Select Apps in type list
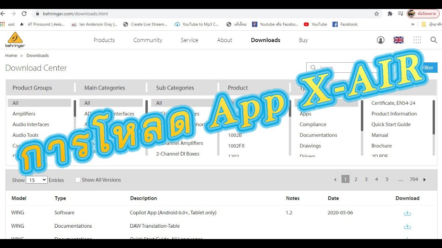Screen dimensions: 442x248 pyautogui.click(x=305, y=114)
